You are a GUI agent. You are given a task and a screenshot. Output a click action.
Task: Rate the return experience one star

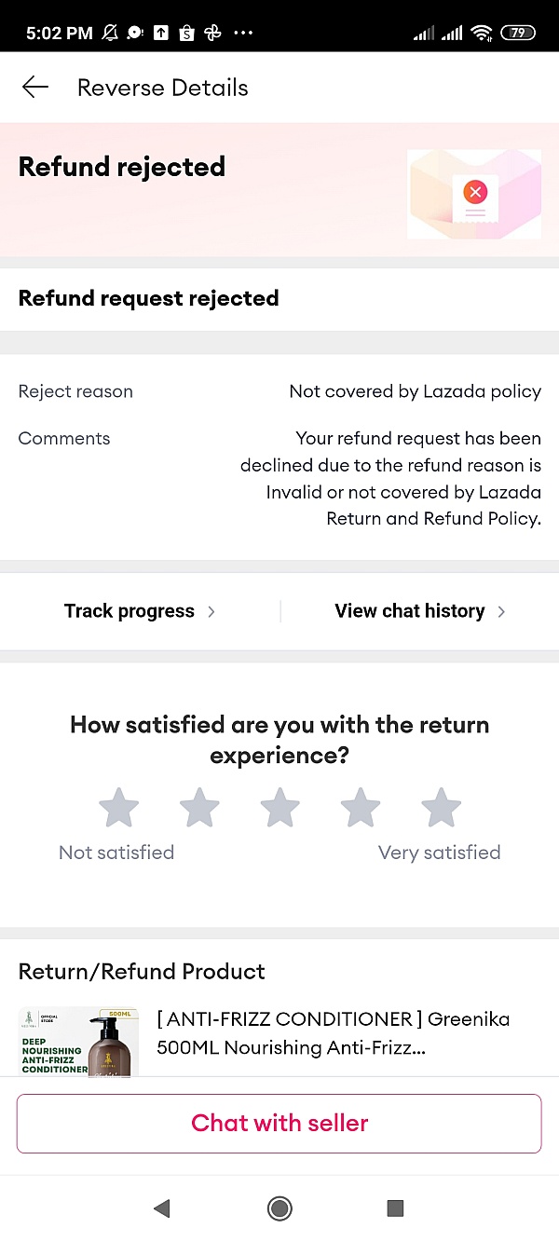coord(119,808)
